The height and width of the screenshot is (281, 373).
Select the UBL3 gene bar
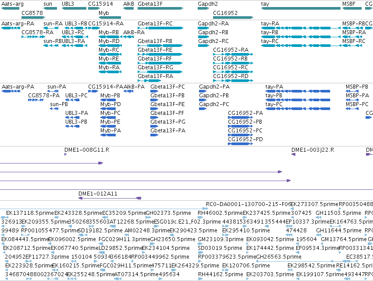tap(74, 8)
